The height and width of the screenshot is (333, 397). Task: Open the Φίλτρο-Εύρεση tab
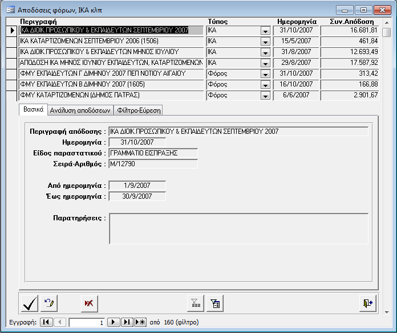(139, 110)
